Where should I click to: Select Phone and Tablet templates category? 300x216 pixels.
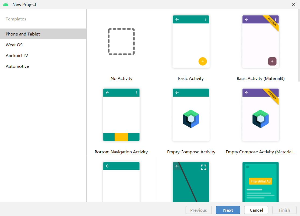pos(43,34)
